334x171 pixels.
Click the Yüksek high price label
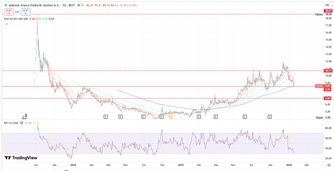click(319, 14)
